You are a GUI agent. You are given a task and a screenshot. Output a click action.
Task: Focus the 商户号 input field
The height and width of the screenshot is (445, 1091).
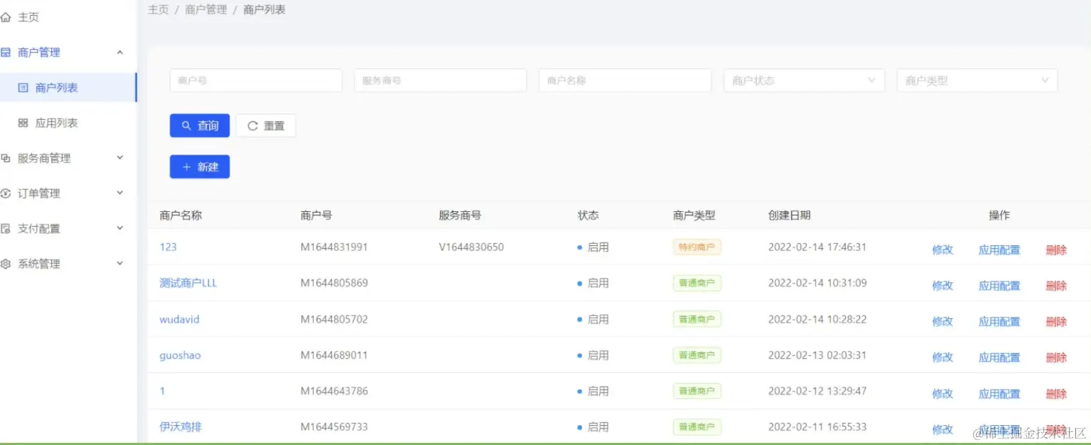click(256, 81)
